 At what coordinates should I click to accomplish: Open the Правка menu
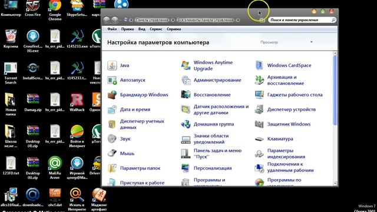point(127,29)
